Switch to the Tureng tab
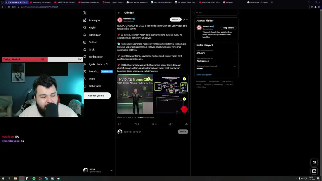This screenshot has width=322, height=181. point(113,2)
